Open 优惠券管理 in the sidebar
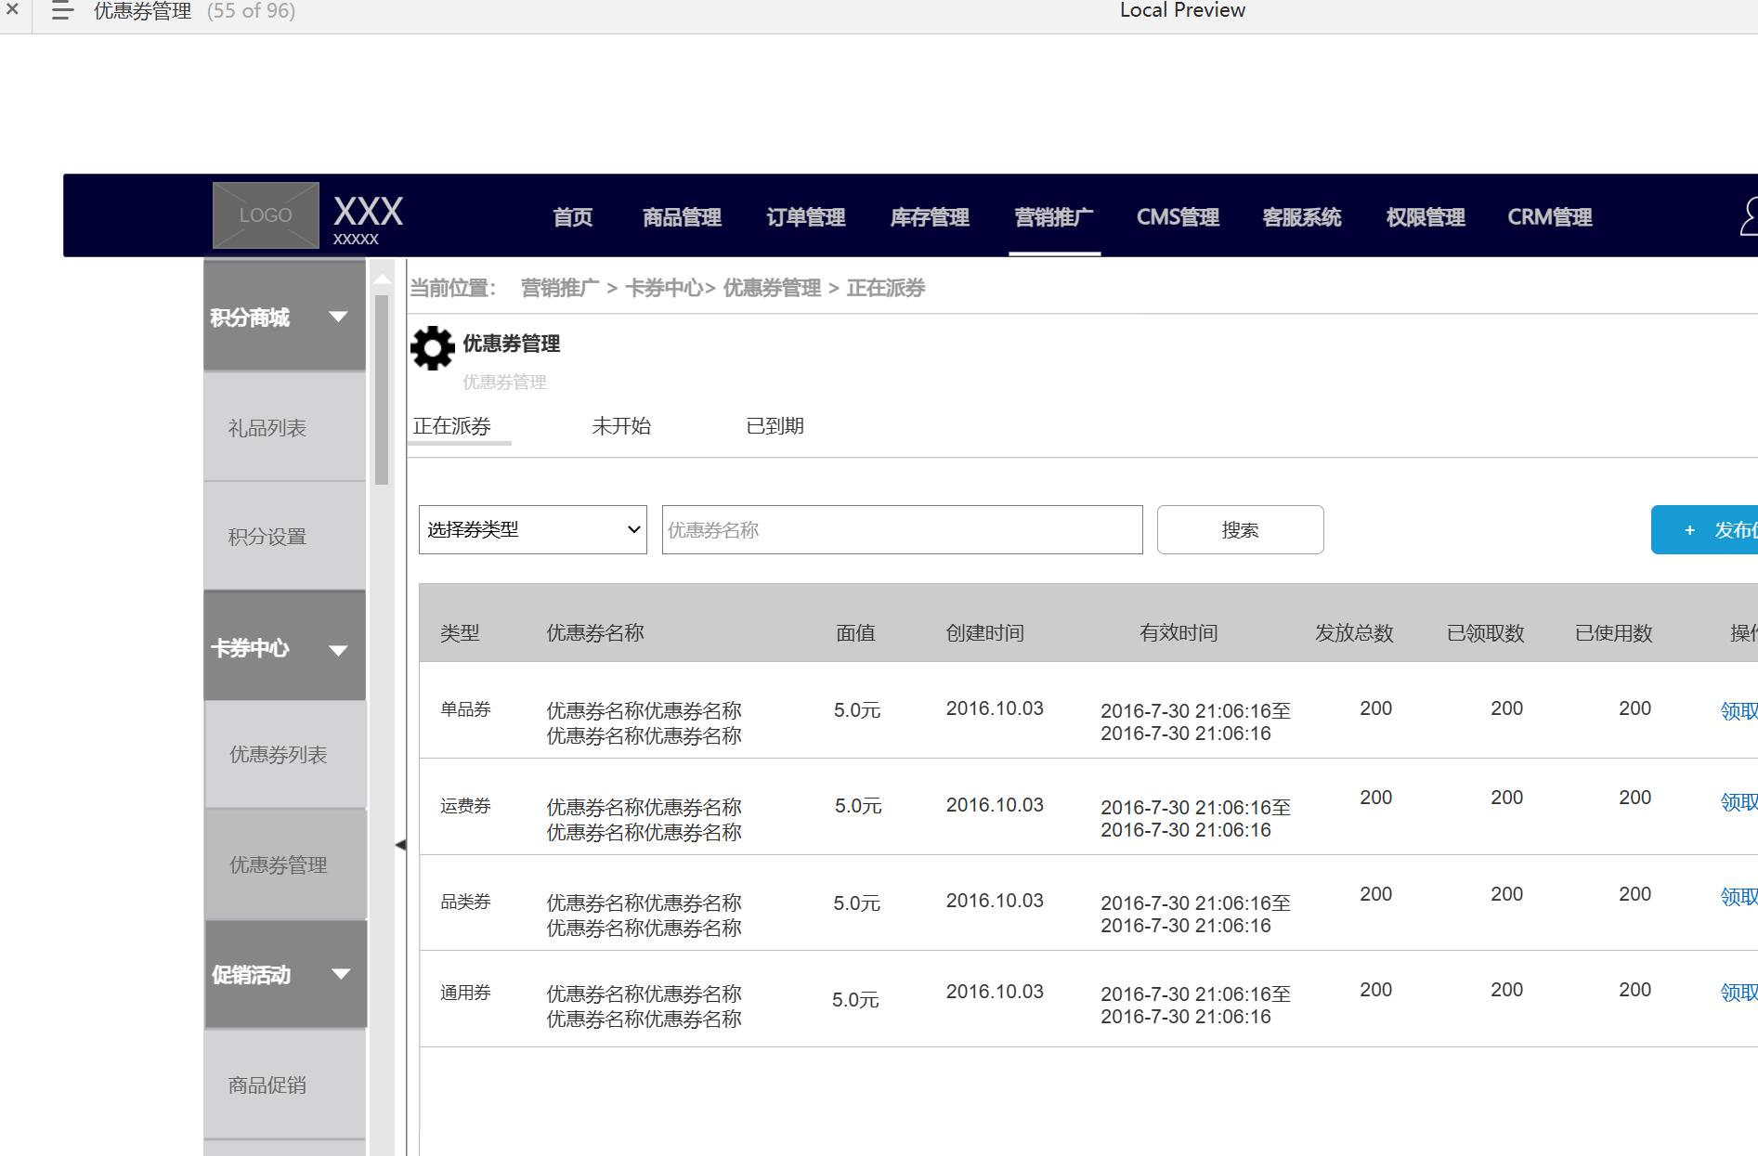Image resolution: width=1758 pixels, height=1156 pixels. coord(285,865)
